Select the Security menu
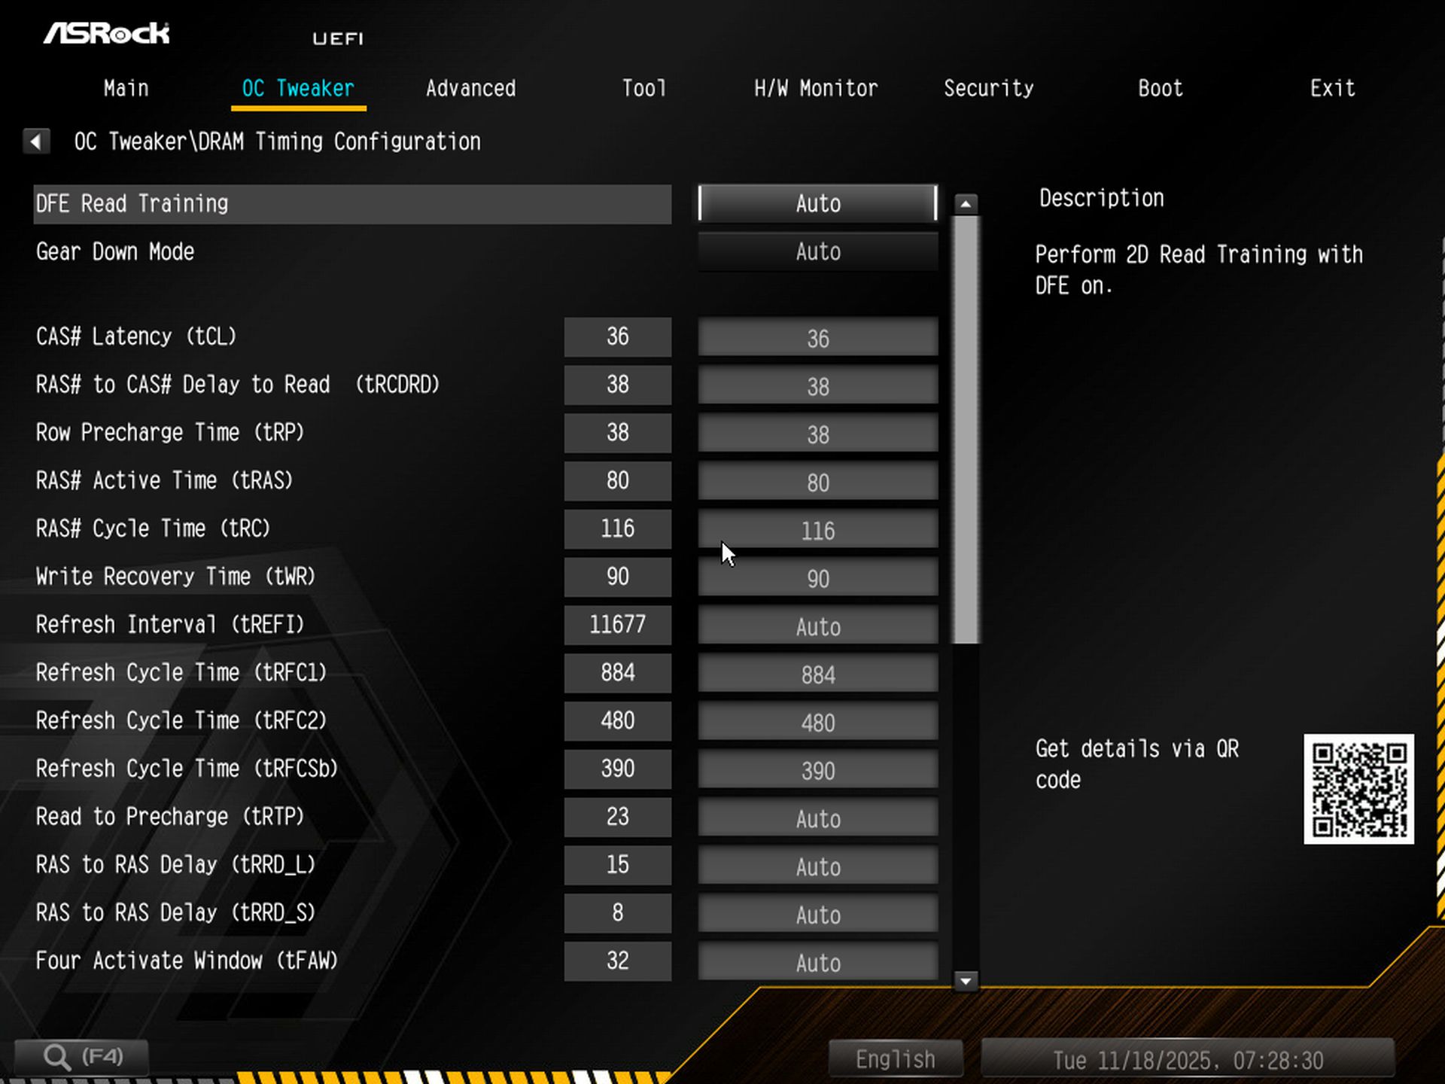 [989, 88]
